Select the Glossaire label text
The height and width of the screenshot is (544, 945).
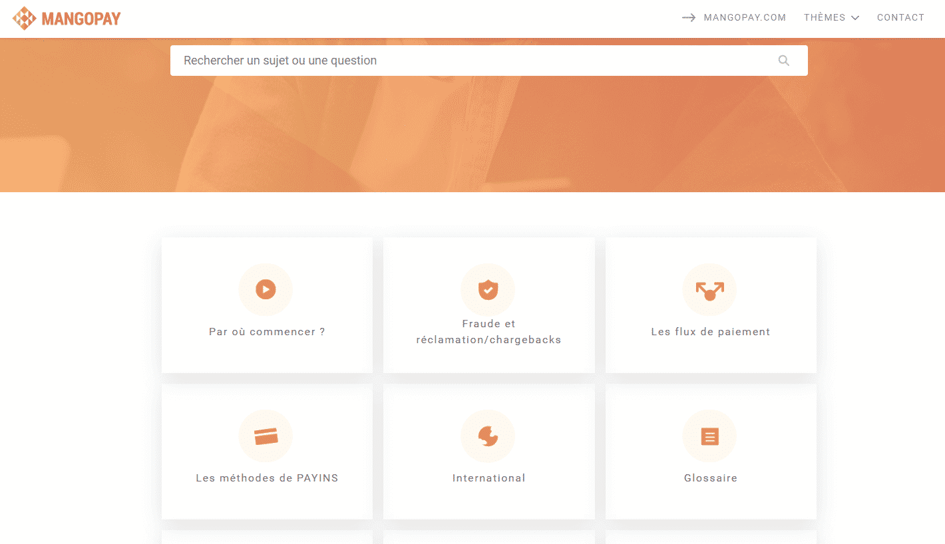pos(710,478)
